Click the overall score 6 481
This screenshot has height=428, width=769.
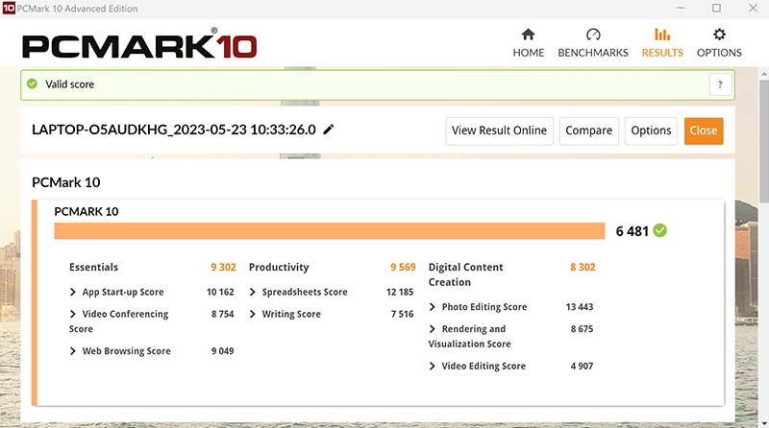pyautogui.click(x=633, y=231)
